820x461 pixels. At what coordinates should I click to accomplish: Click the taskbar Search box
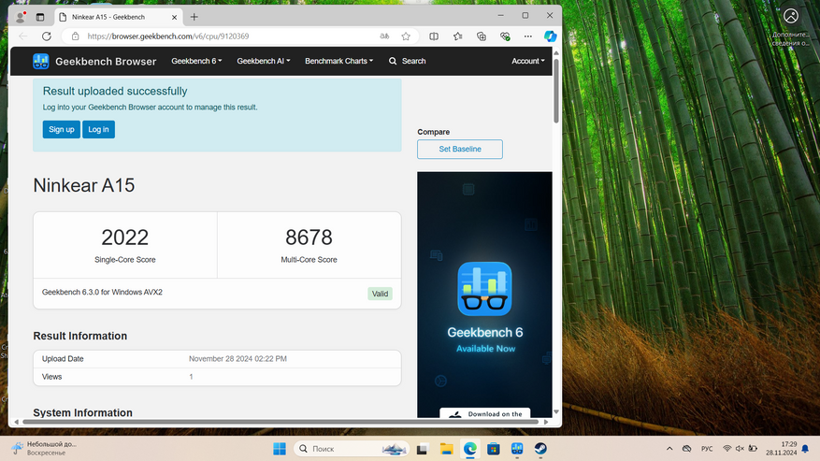click(x=351, y=449)
